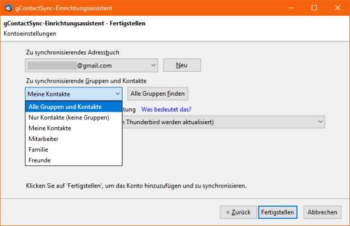Collapse the Meine Kontakte combo box

point(74,94)
